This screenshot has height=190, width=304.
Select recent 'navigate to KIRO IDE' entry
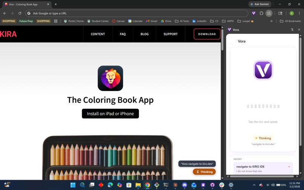click(x=263, y=168)
